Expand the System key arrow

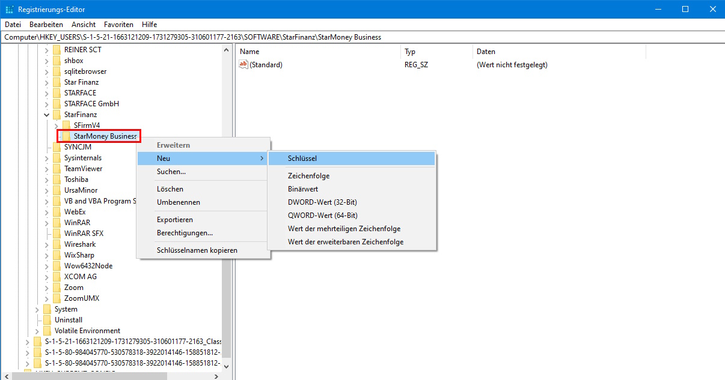click(x=37, y=309)
